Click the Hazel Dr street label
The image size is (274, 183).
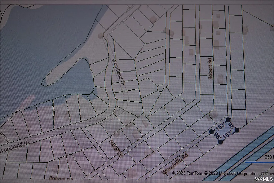point(116,148)
